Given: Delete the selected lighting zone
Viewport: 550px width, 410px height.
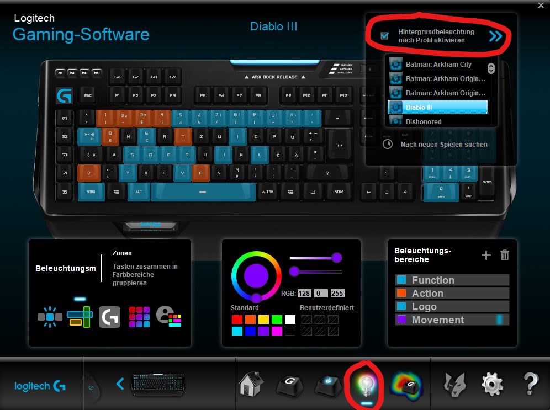Looking at the screenshot, I should 505,255.
